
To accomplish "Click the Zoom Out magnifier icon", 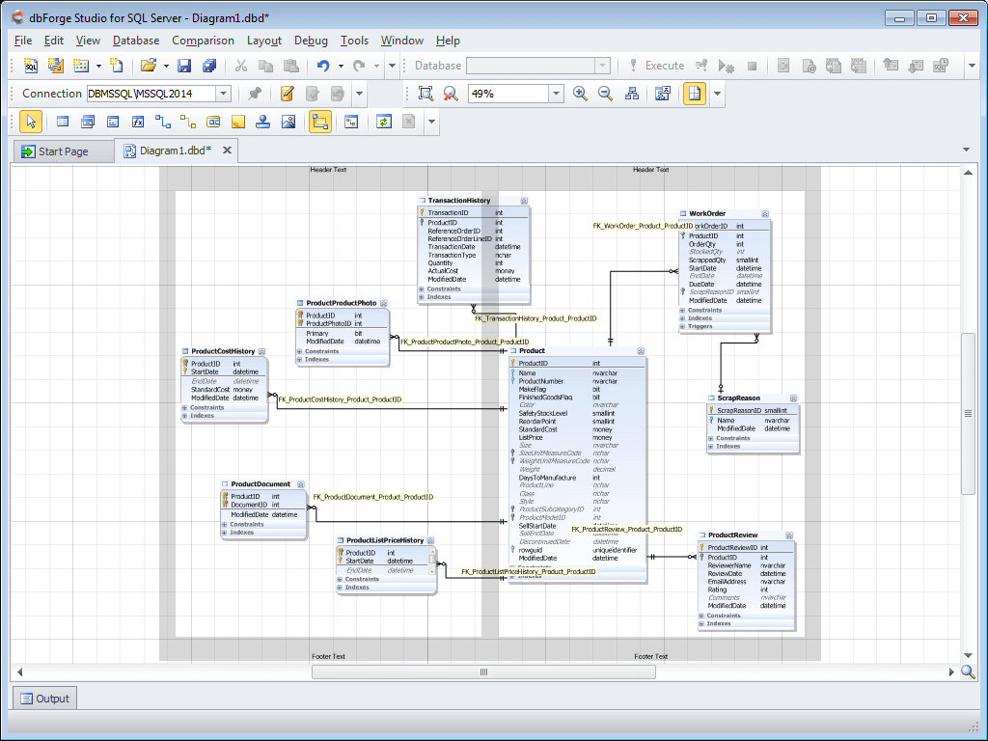I will click(x=606, y=94).
